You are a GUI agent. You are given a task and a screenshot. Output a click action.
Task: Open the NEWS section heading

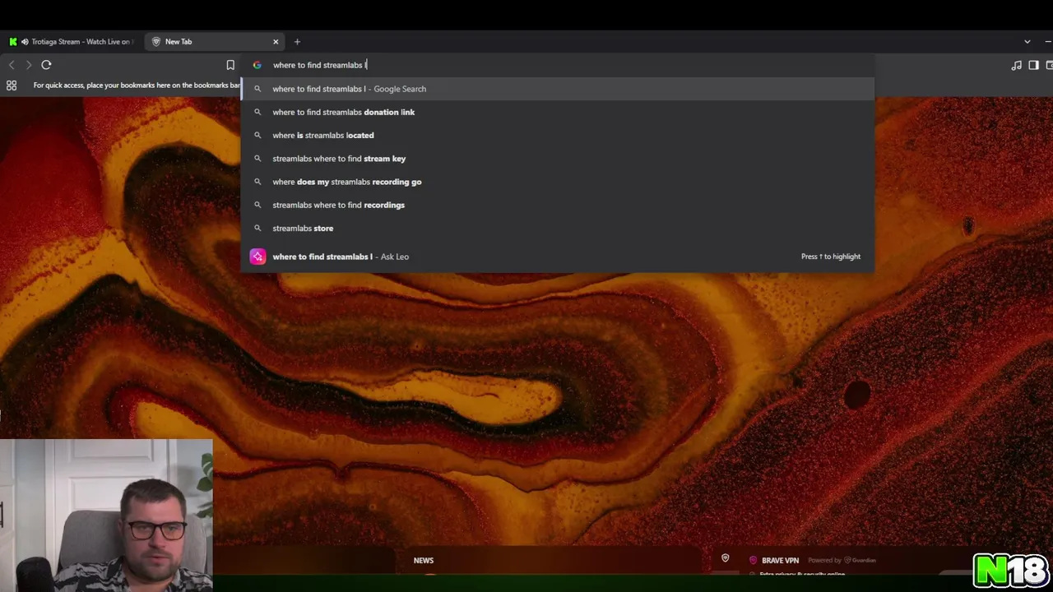[x=424, y=561]
